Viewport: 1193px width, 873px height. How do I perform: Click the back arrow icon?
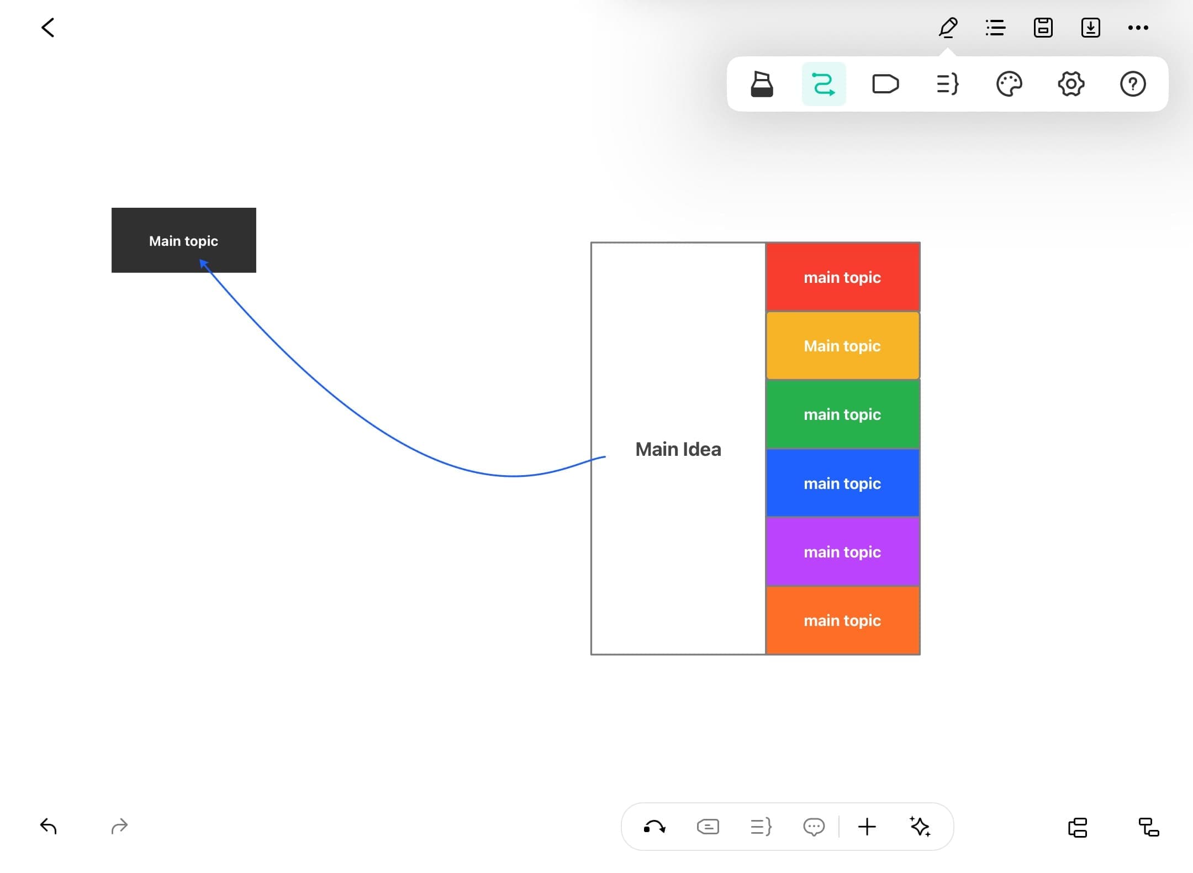[x=48, y=28]
